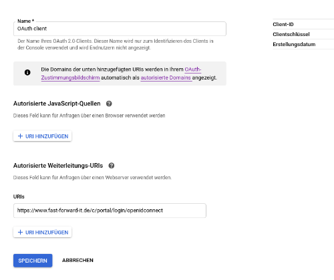Screen dimensions: 334x280
Task: Add another URI under Weiterleitungs-URIs
Action: 43,233
